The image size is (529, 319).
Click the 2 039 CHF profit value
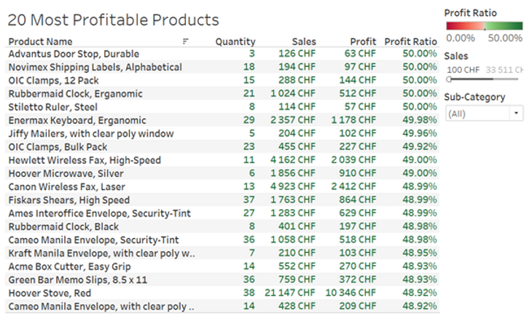(353, 159)
